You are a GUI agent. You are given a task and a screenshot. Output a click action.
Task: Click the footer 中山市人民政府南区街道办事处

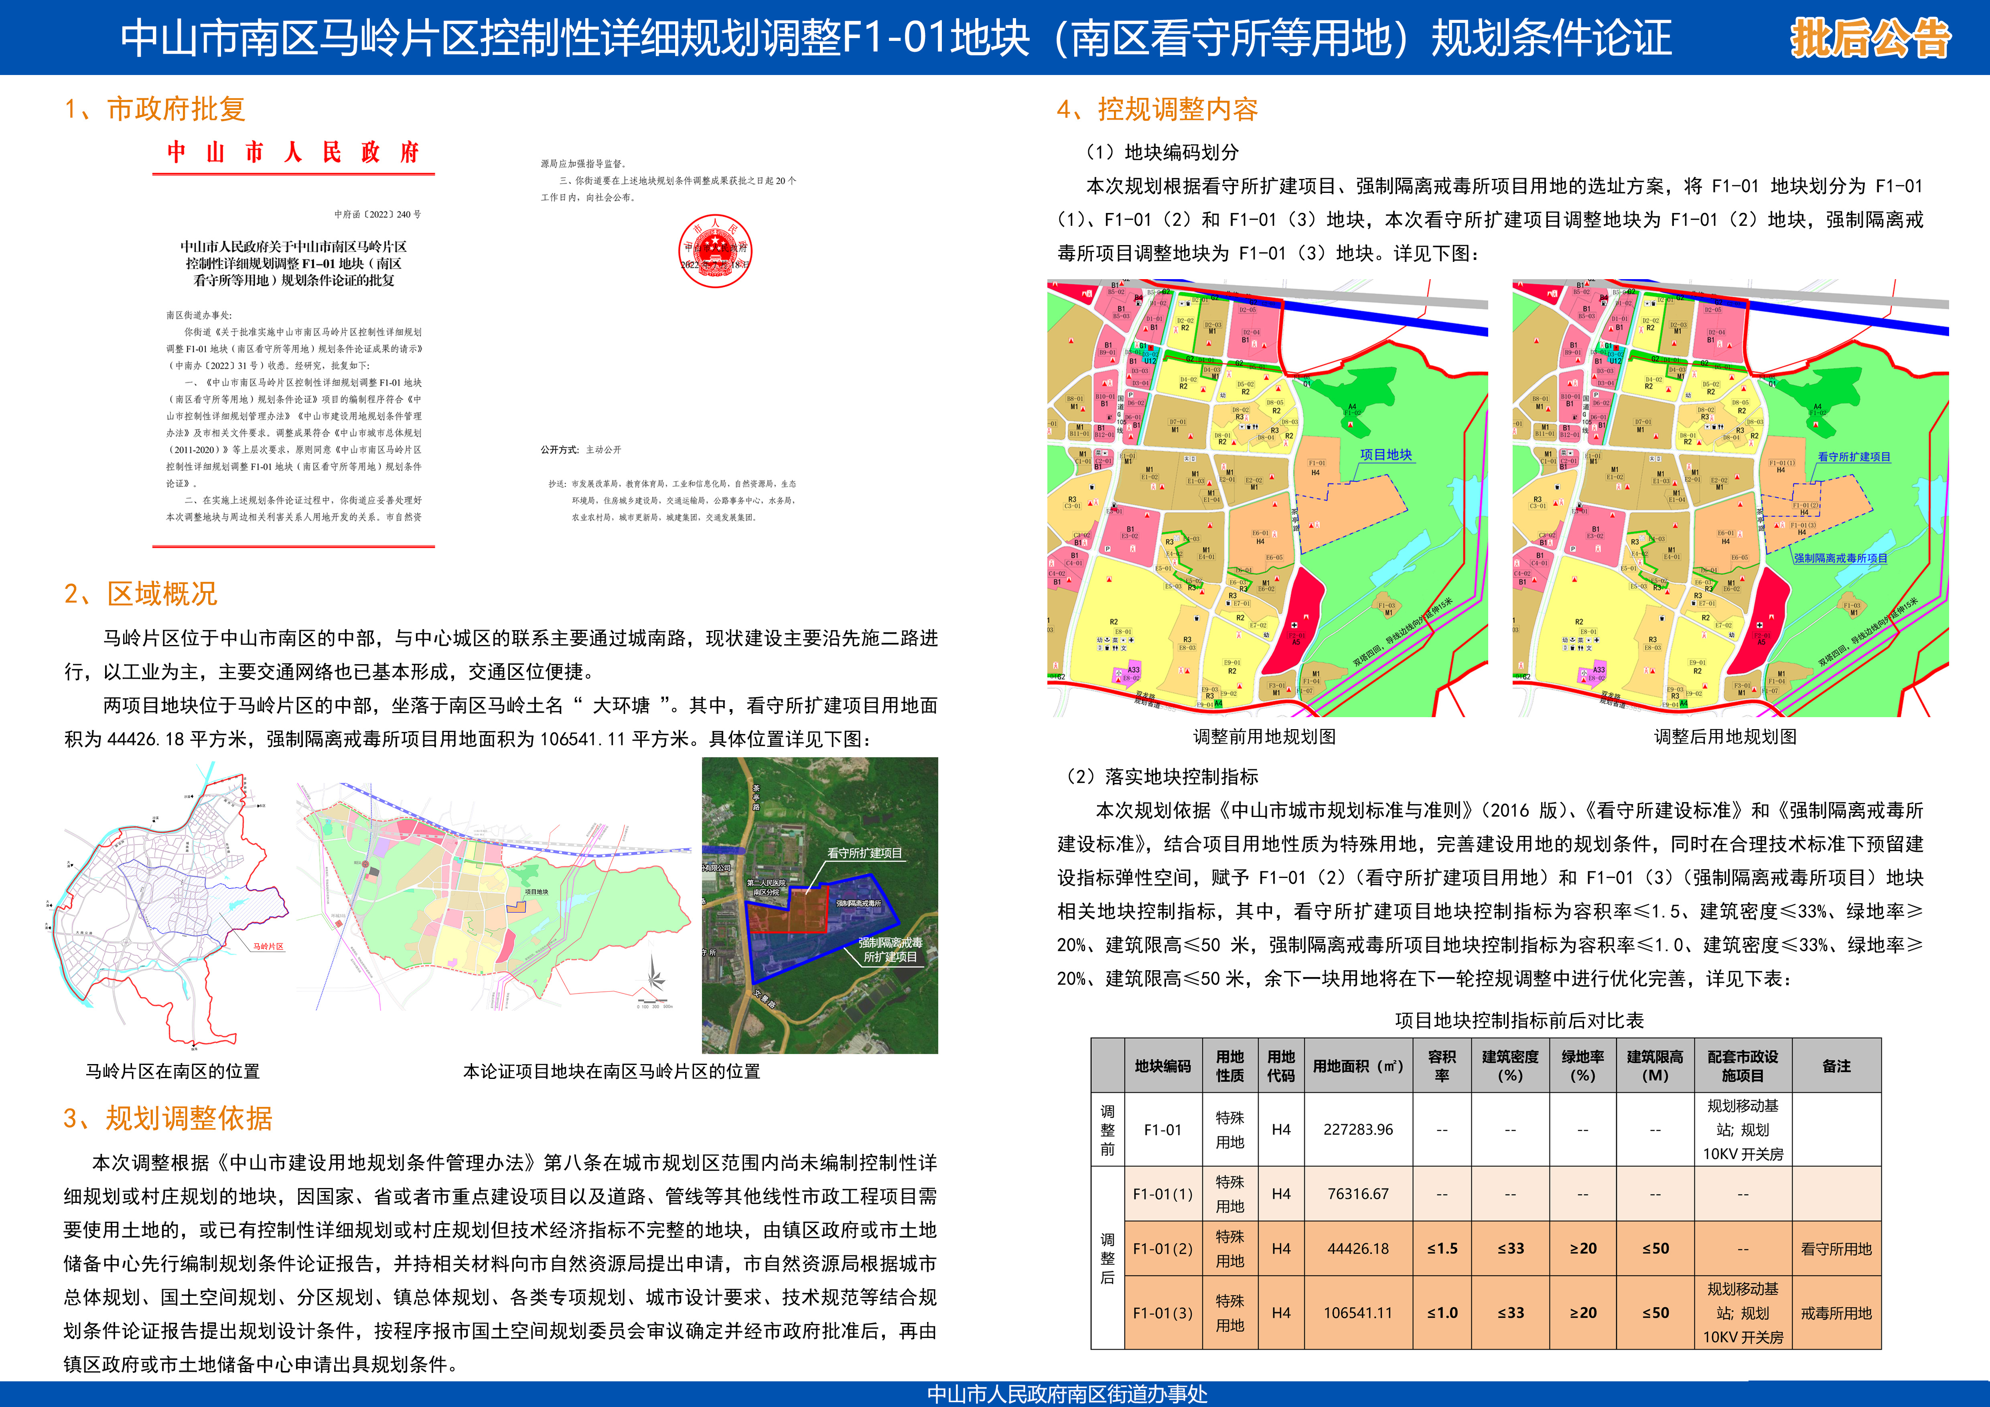click(1067, 1394)
